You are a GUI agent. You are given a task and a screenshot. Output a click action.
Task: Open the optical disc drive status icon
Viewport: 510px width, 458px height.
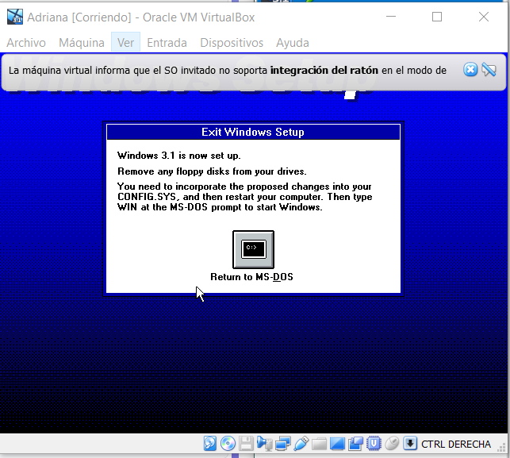pyautogui.click(x=228, y=444)
